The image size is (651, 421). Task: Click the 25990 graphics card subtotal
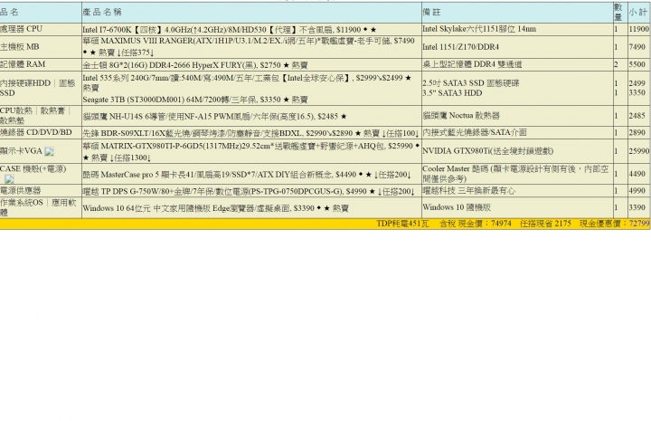[x=639, y=151]
